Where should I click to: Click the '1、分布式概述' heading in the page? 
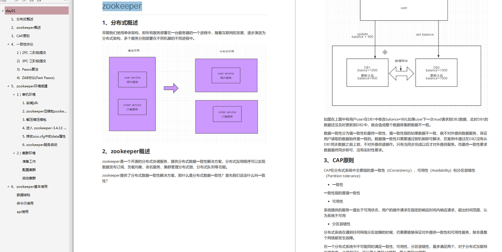click(x=120, y=23)
